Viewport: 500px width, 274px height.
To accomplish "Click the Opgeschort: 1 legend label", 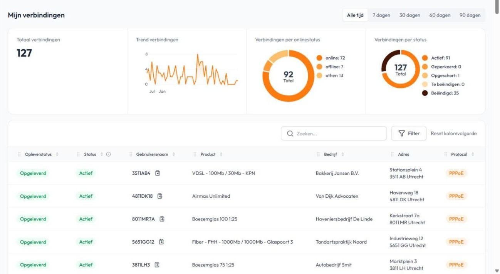I will click(x=445, y=76).
